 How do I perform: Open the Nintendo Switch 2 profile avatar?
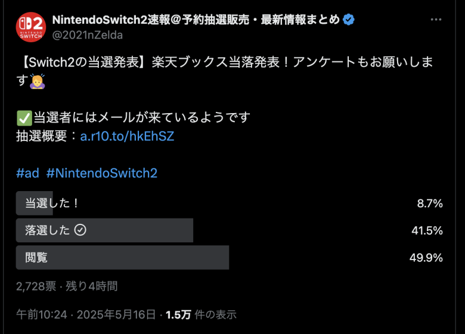point(31,27)
